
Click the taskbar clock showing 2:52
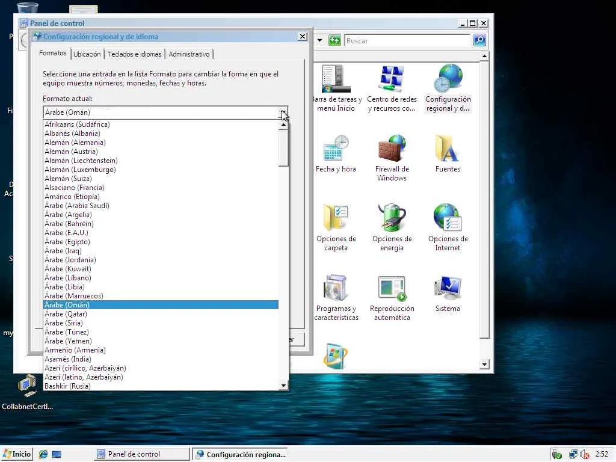[602, 454]
